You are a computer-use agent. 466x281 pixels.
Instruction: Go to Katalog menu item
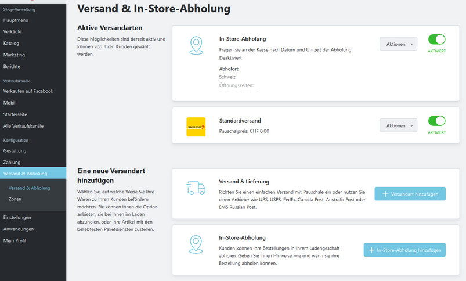[x=11, y=43]
